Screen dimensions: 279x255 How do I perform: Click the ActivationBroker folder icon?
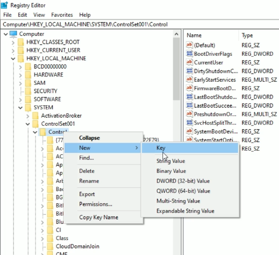[35, 116]
